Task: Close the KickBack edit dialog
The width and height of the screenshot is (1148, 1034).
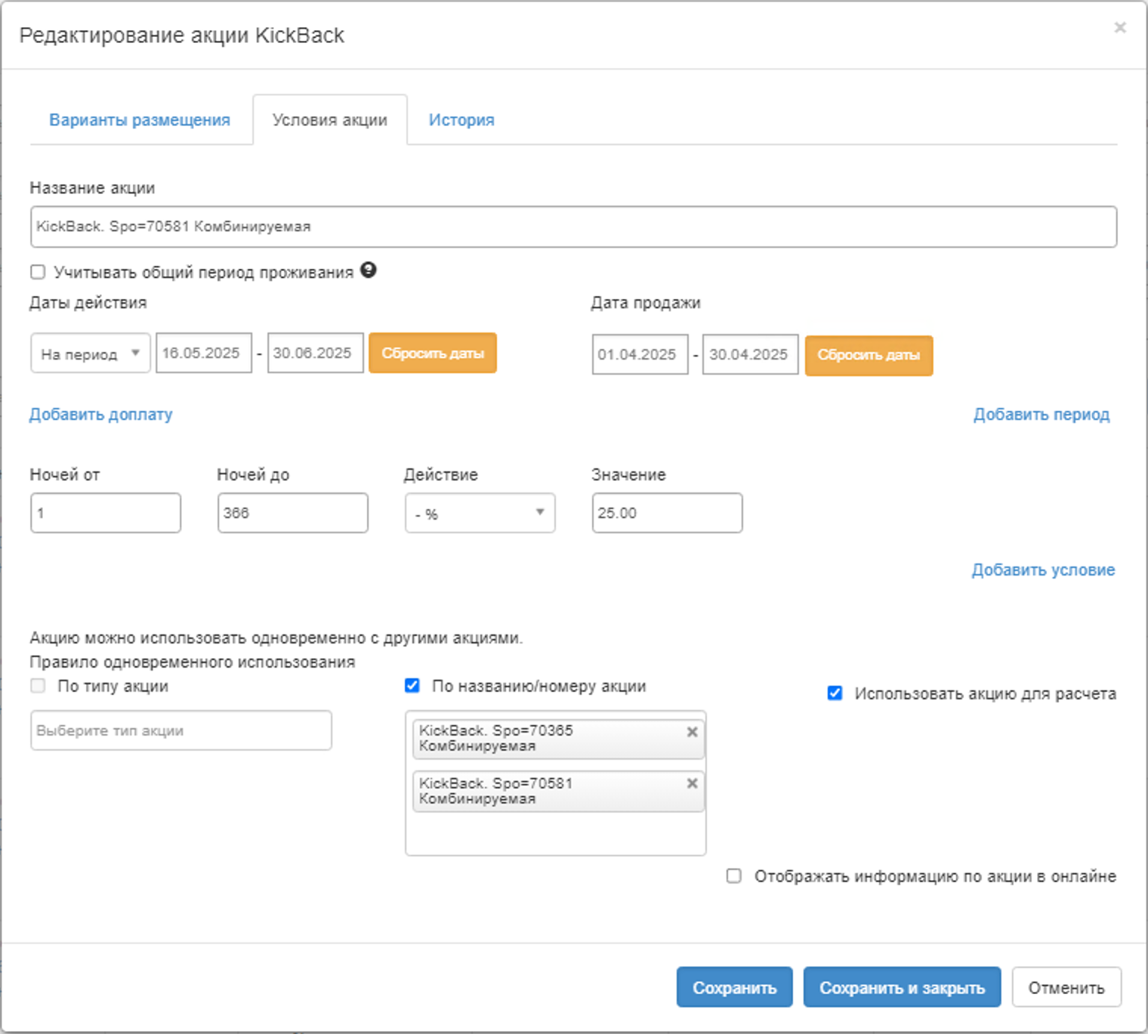Action: [x=1120, y=28]
